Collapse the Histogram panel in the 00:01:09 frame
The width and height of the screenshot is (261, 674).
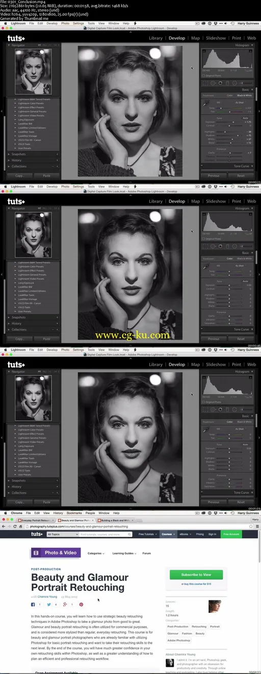[230, 372]
